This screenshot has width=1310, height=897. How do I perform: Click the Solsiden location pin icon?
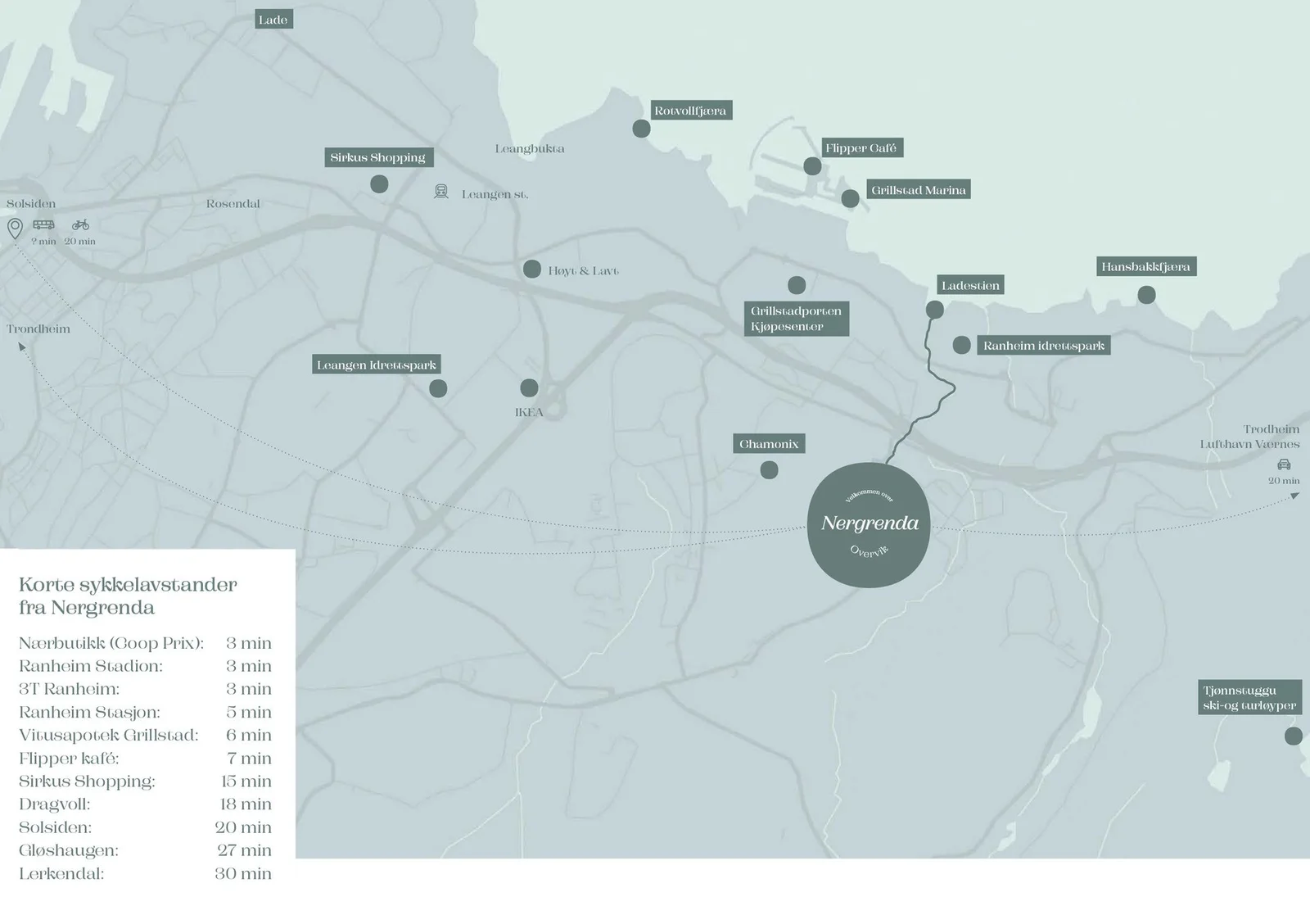(x=15, y=229)
